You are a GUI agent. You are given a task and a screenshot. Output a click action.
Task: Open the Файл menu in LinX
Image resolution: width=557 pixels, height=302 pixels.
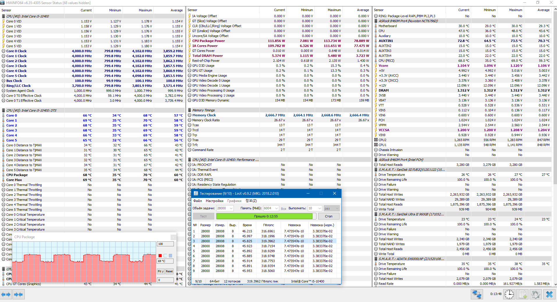click(x=197, y=201)
